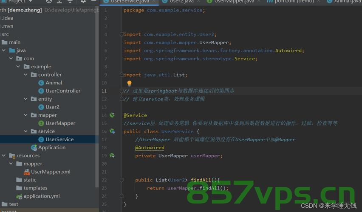The width and height of the screenshot is (362, 212).
Task: Click the static folder icon
Action: click(19, 180)
